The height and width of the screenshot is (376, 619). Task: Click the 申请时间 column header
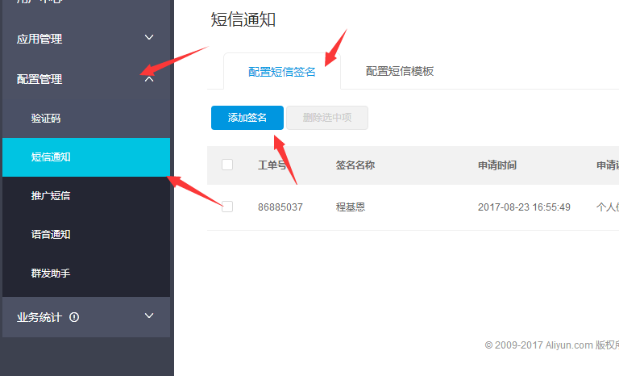click(496, 165)
